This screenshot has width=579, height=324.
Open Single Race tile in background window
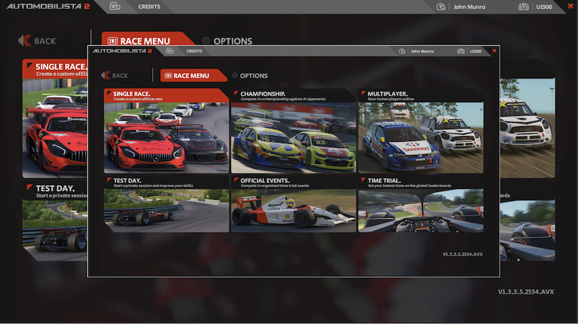click(55, 119)
